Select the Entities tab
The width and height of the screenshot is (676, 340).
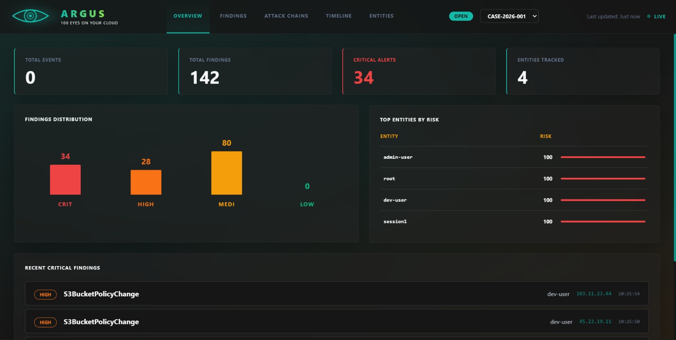pyautogui.click(x=382, y=16)
